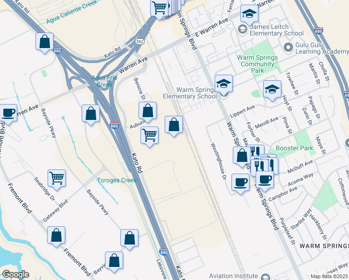Select the Merrill Ave street label
This screenshot has height=280, width=349.
pyautogui.click(x=266, y=123)
